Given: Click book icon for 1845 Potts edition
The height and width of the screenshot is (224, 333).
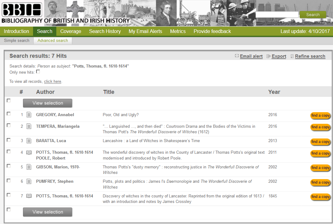Looking at the screenshot, I should pyautogui.click(x=29, y=196).
